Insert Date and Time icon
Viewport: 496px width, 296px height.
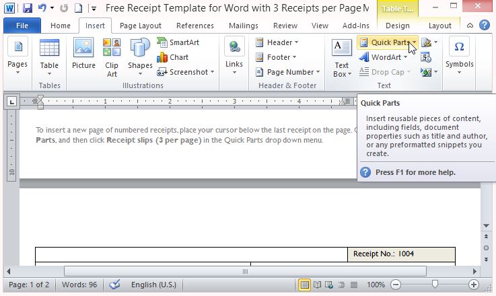[x=426, y=57]
